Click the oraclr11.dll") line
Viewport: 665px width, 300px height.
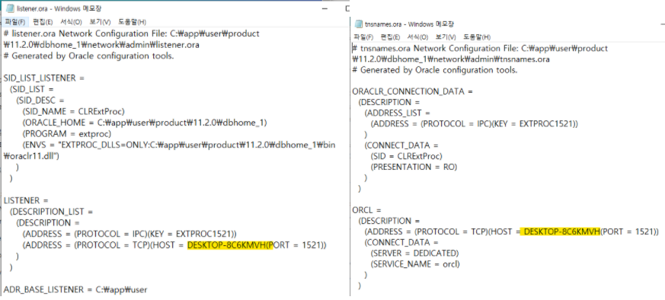point(31,156)
